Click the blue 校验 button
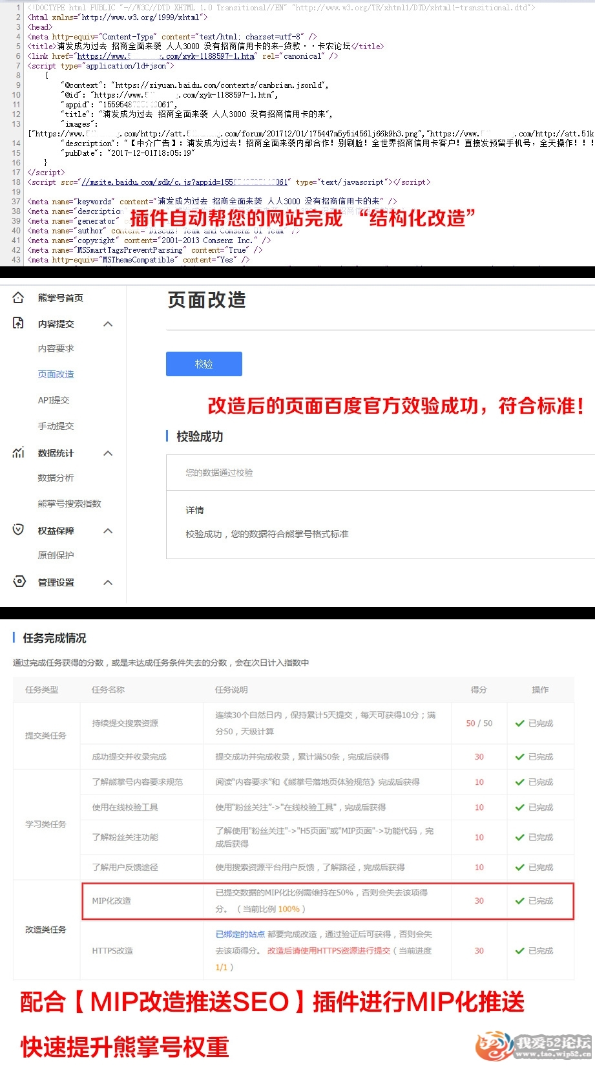This screenshot has height=1066, width=595. point(204,364)
